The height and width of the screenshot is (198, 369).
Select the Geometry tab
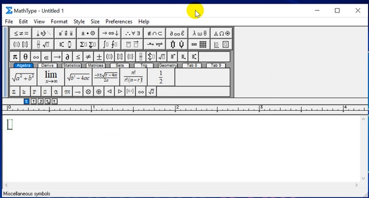[168, 66]
